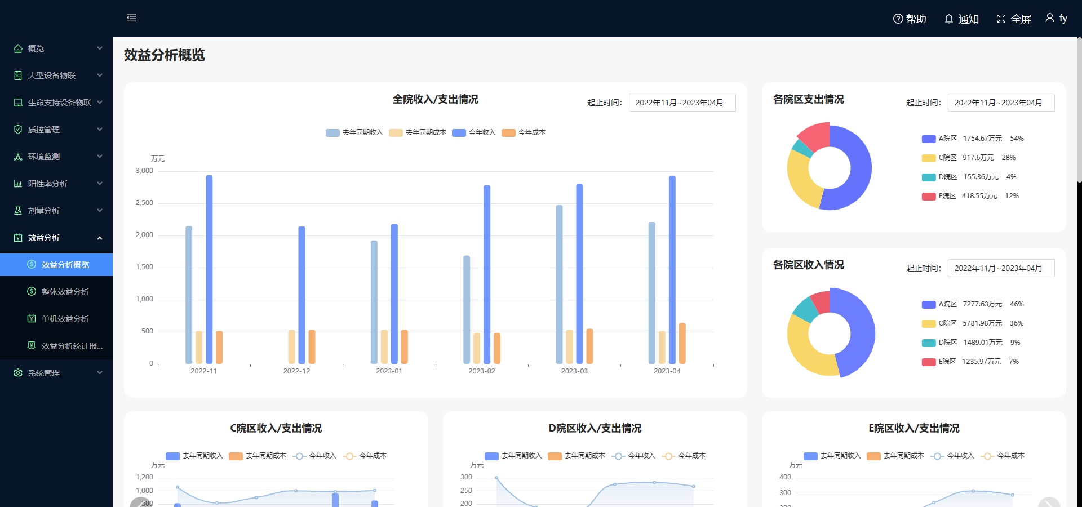The width and height of the screenshot is (1082, 507).
Task: Click the 剂量分析 flask icon
Action: point(18,211)
